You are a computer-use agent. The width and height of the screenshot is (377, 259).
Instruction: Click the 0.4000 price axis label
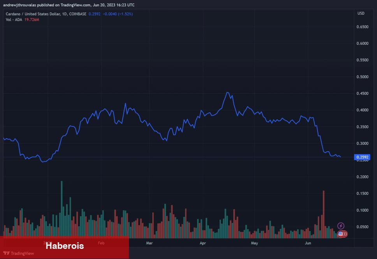[x=362, y=110]
